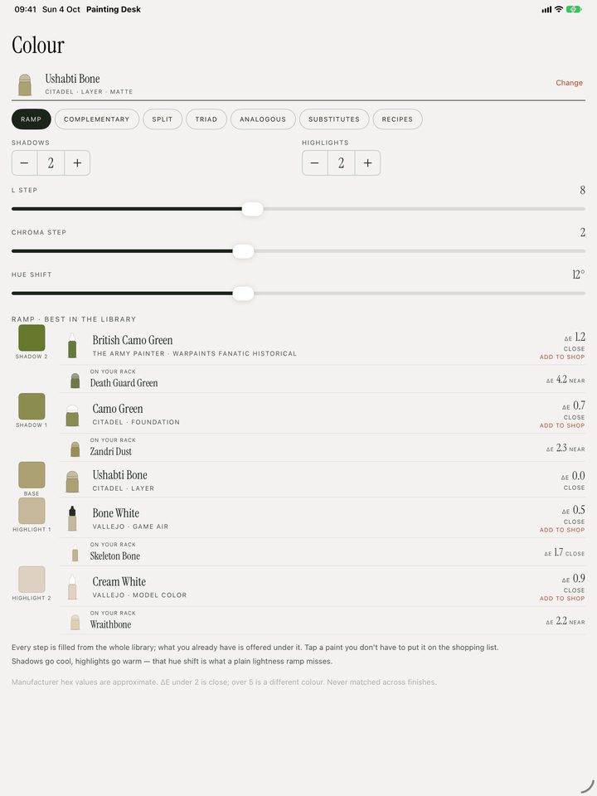Decrease the Shadows count with minus
The width and height of the screenshot is (597, 796).
pyautogui.click(x=24, y=163)
